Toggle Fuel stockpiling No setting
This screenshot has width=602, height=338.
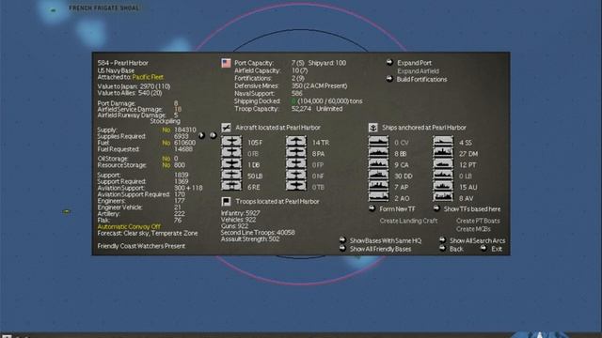166,143
